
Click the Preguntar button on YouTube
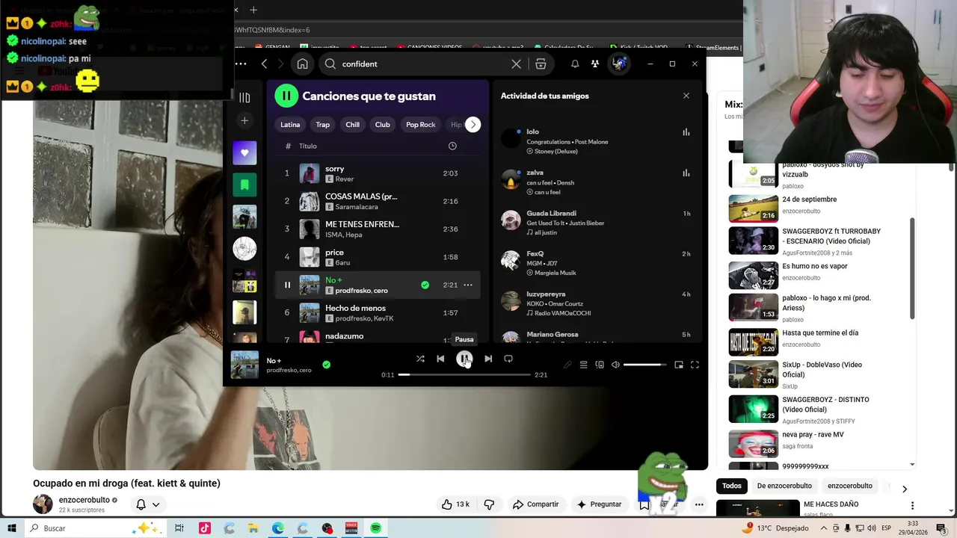pos(599,504)
